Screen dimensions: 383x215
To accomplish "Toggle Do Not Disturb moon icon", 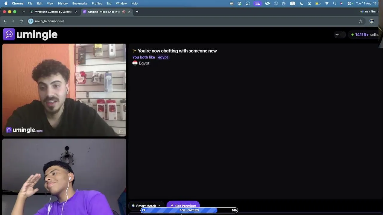I will [x=302, y=3].
